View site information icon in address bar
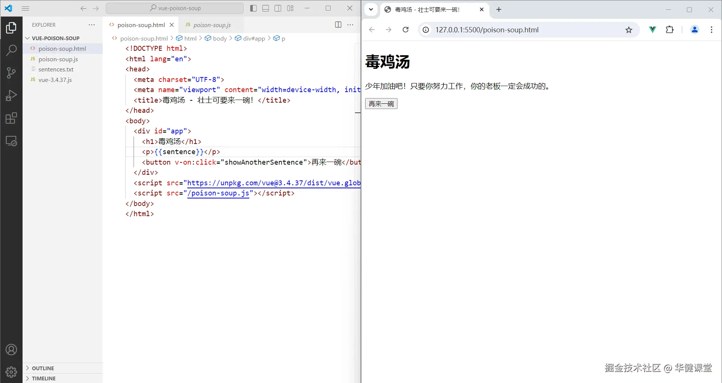Viewport: 722px width, 383px height. click(426, 30)
